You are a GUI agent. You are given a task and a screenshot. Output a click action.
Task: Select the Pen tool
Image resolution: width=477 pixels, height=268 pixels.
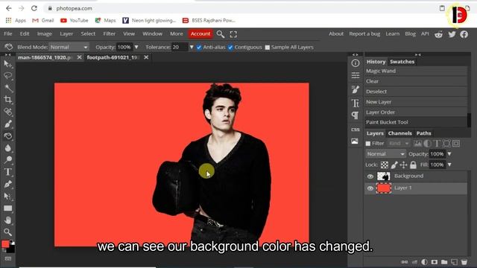(x=8, y=184)
